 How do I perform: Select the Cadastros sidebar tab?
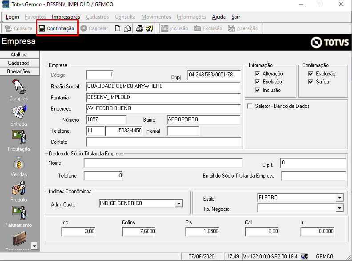(x=20, y=63)
